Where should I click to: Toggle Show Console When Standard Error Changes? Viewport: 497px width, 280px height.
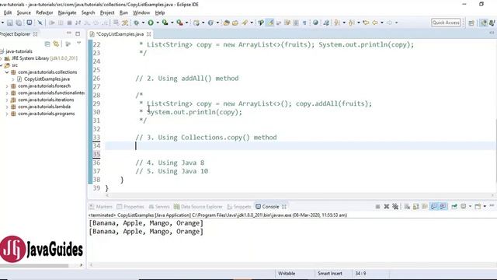click(443, 206)
